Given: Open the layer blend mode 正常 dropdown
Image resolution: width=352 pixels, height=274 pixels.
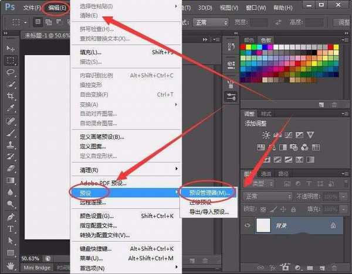Looking at the screenshot, I should [268, 196].
